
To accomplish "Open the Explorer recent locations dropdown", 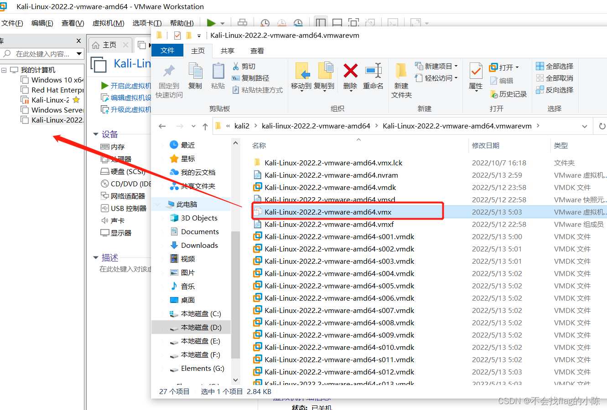I will [193, 126].
